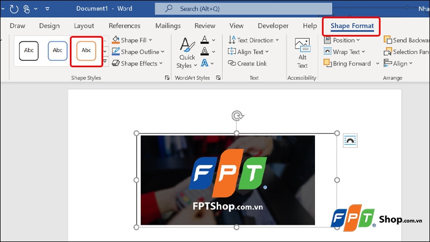Click the Create Link button

247,63
